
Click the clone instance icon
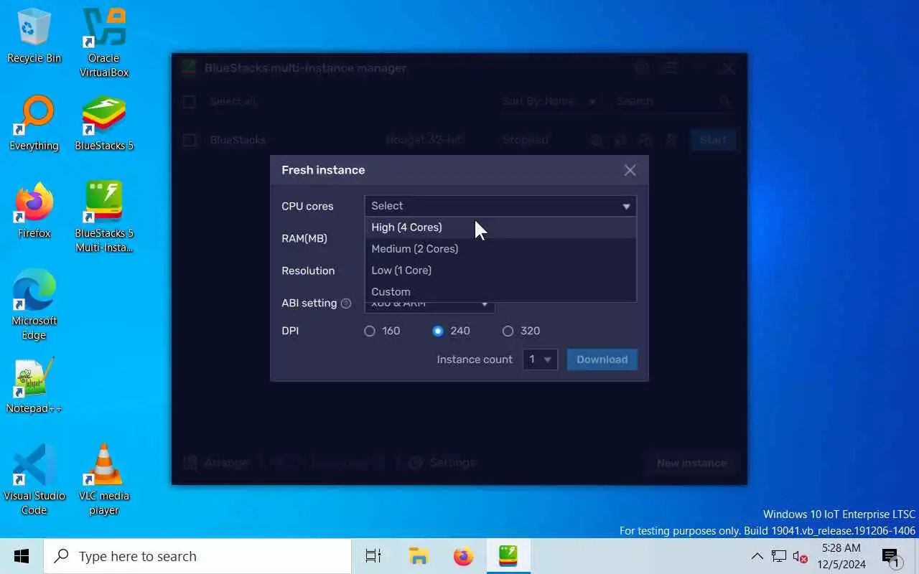(x=645, y=141)
